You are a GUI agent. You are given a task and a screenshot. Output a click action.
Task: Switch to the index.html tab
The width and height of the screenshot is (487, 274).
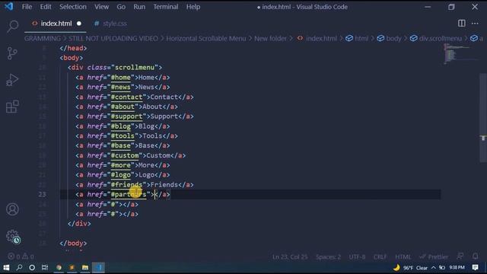(x=56, y=24)
